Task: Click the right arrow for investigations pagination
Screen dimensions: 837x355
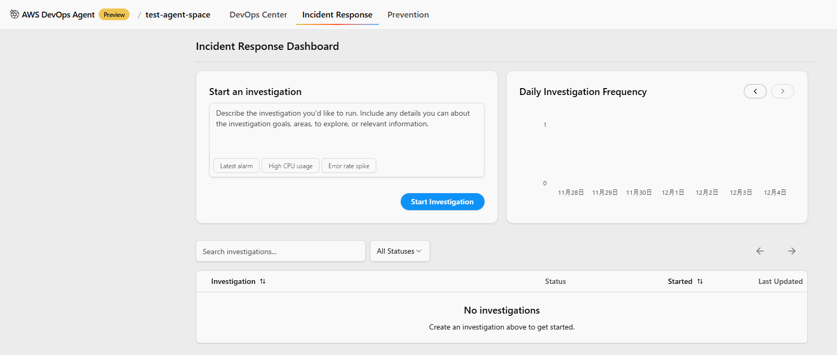Action: (792, 251)
